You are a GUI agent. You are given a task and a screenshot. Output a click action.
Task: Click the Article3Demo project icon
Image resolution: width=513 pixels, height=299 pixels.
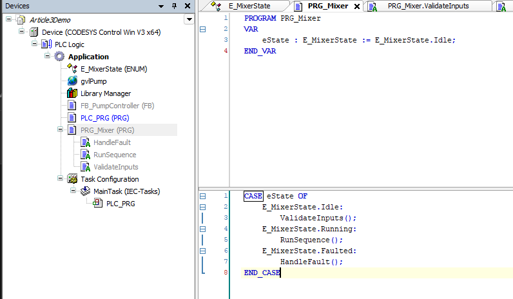[x=21, y=20]
